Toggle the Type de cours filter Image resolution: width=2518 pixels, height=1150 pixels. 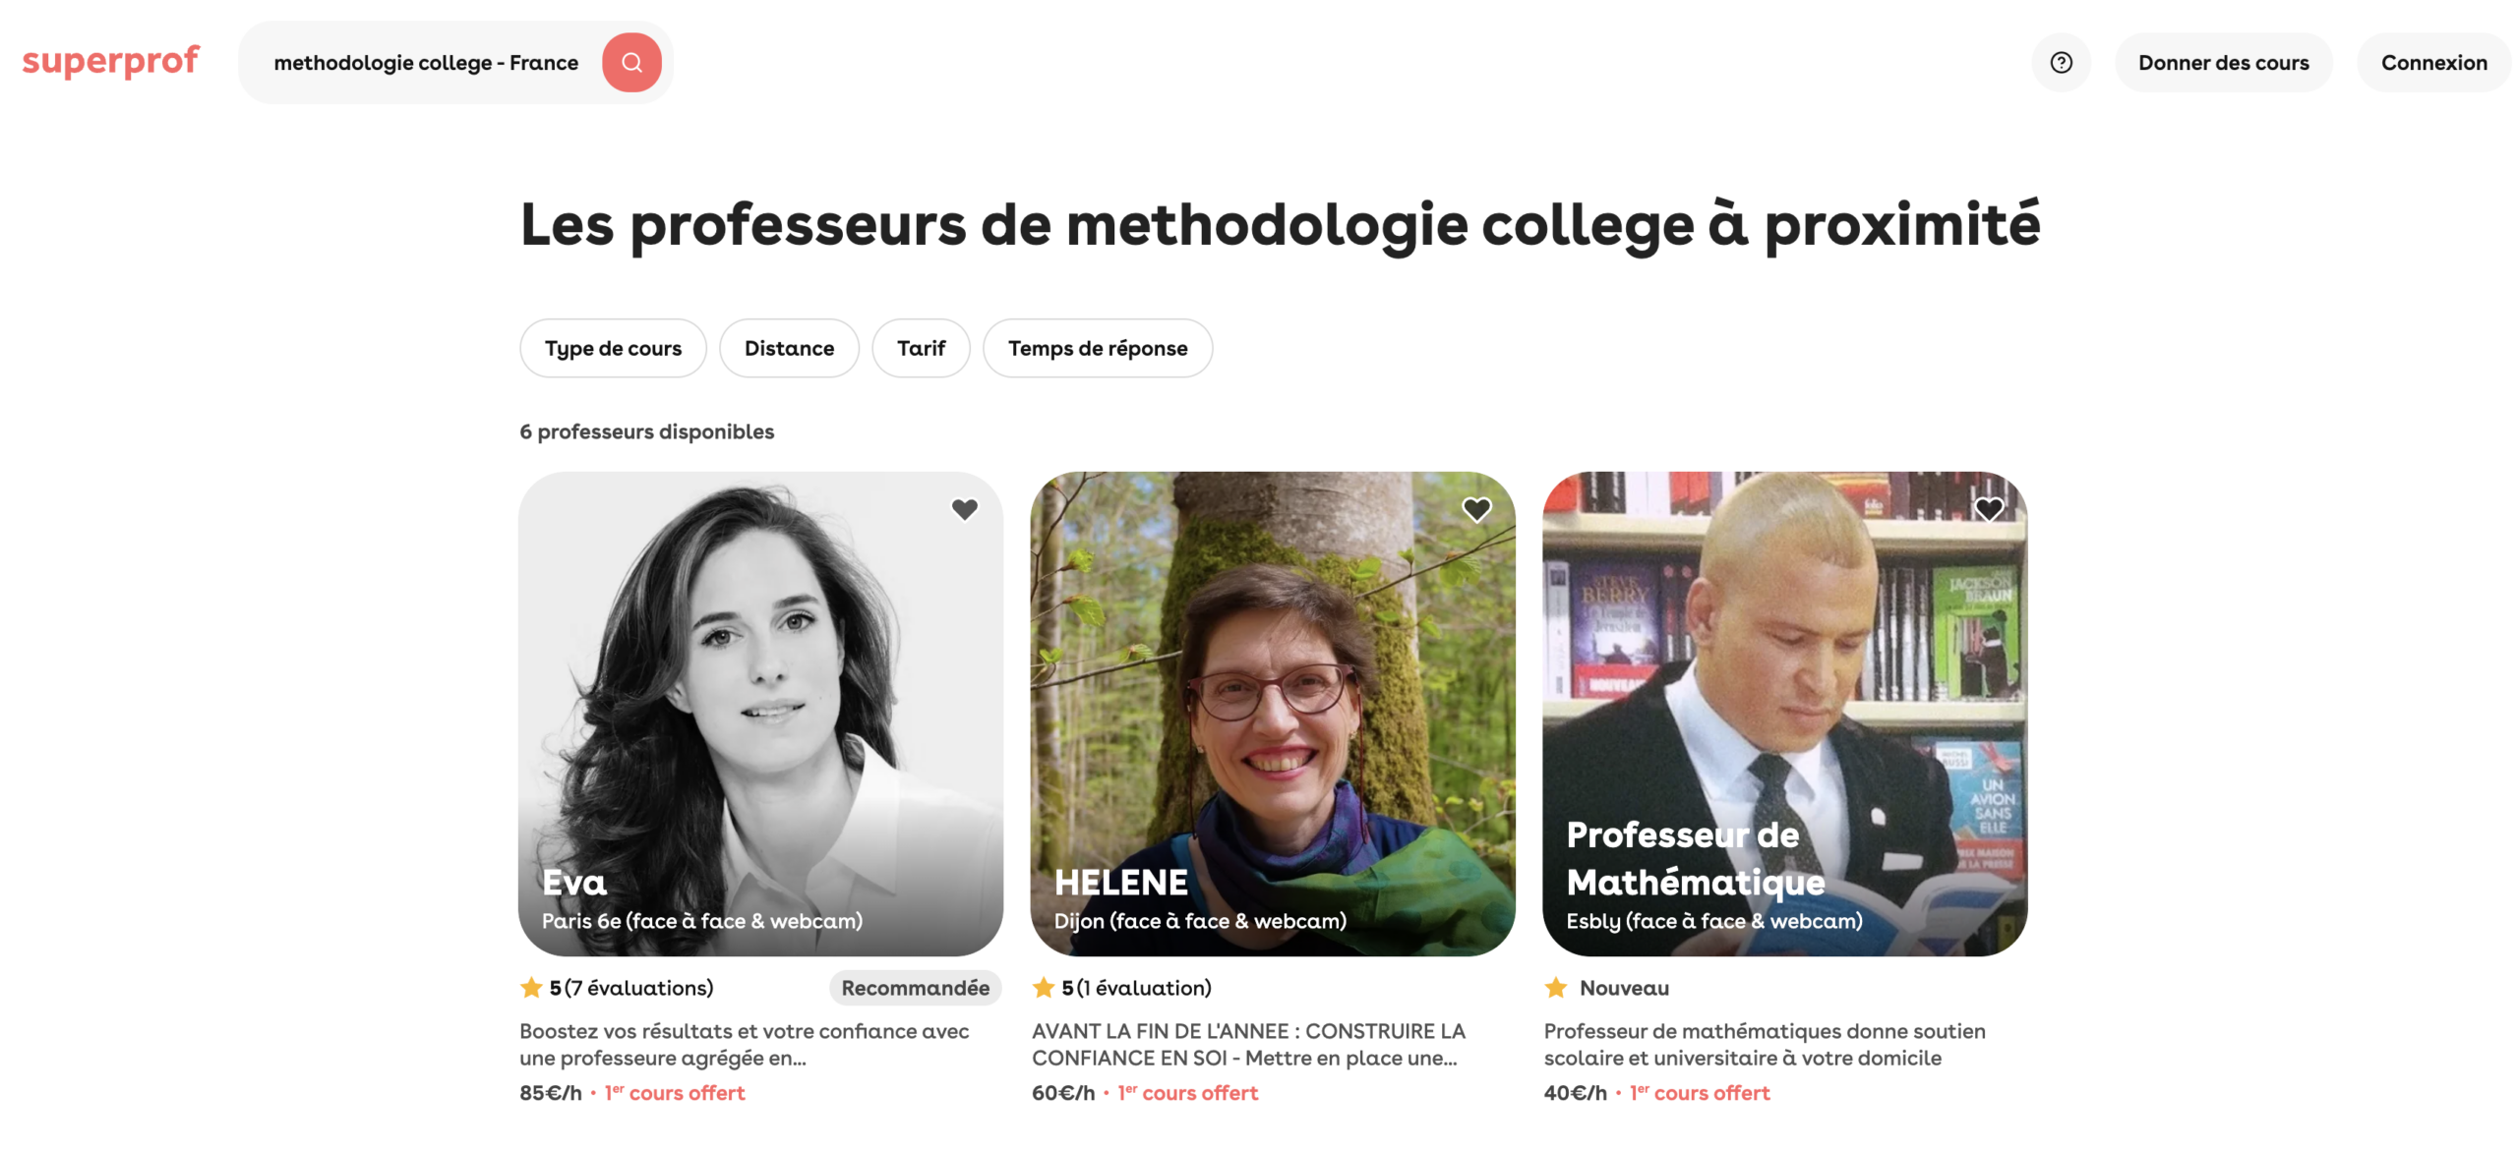(613, 348)
